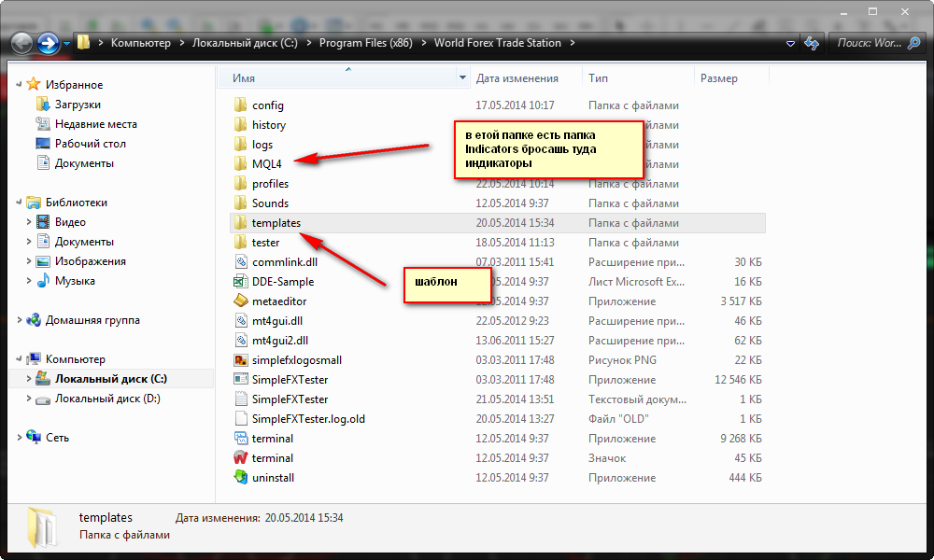Select SimpleFXTester application icon
Viewport: 934px width, 560px height.
click(241, 380)
